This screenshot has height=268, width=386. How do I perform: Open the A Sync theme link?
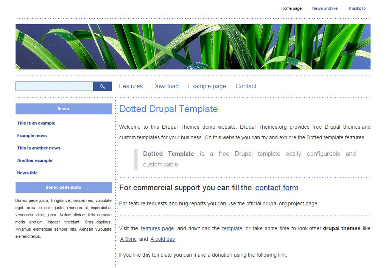(128, 239)
